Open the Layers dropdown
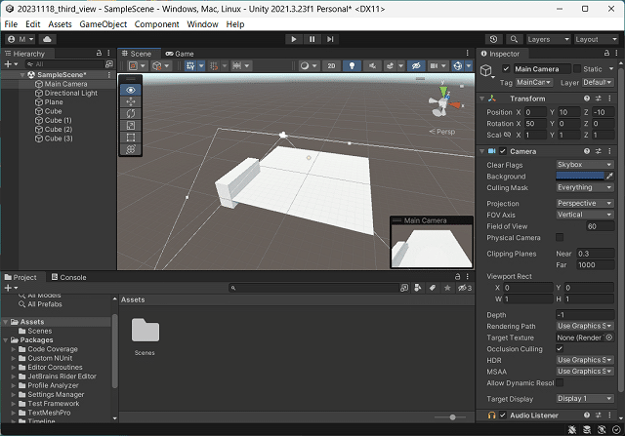The height and width of the screenshot is (436, 625). pyautogui.click(x=548, y=39)
